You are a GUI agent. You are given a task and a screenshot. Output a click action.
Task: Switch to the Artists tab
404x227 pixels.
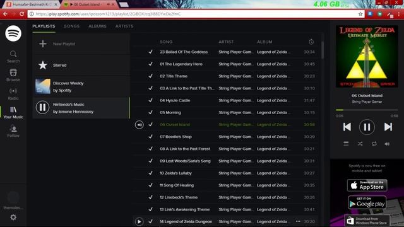tap(124, 26)
